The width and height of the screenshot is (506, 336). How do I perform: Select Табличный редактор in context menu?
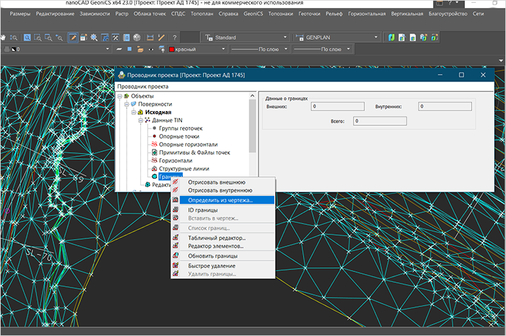(x=216, y=238)
